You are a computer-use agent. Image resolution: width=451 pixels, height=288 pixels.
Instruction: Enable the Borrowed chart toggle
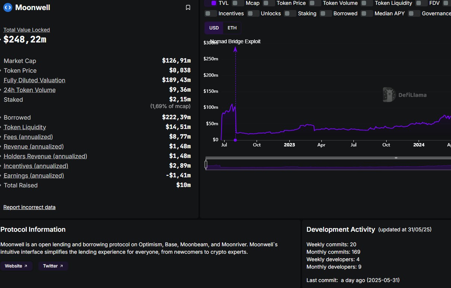click(x=326, y=13)
